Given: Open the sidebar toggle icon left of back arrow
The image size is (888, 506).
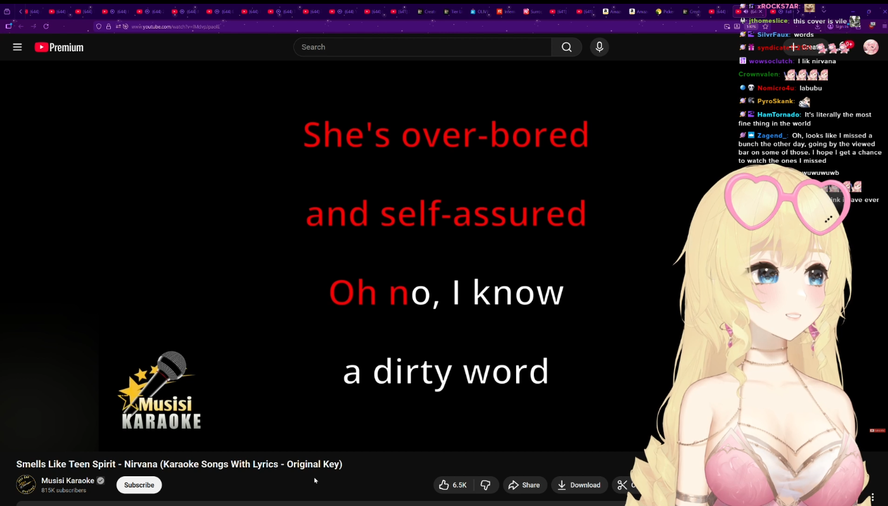Looking at the screenshot, I should [8, 27].
